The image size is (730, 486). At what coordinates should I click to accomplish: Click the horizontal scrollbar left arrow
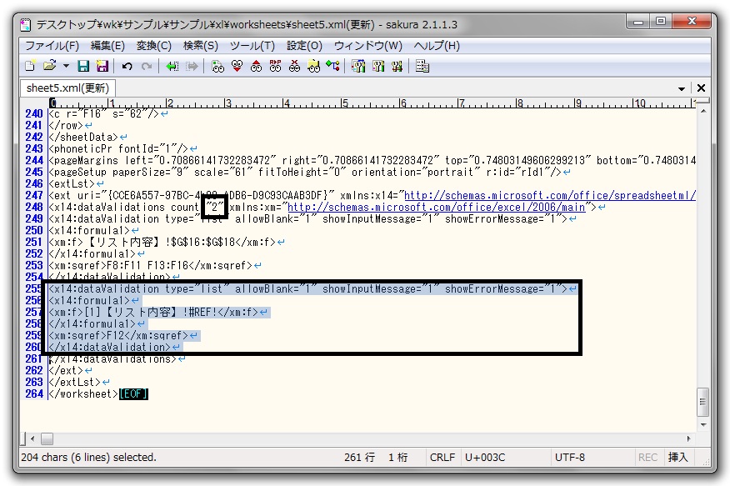(32, 438)
